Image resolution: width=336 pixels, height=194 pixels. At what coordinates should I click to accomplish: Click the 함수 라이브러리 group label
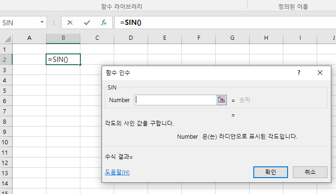[x=122, y=7]
